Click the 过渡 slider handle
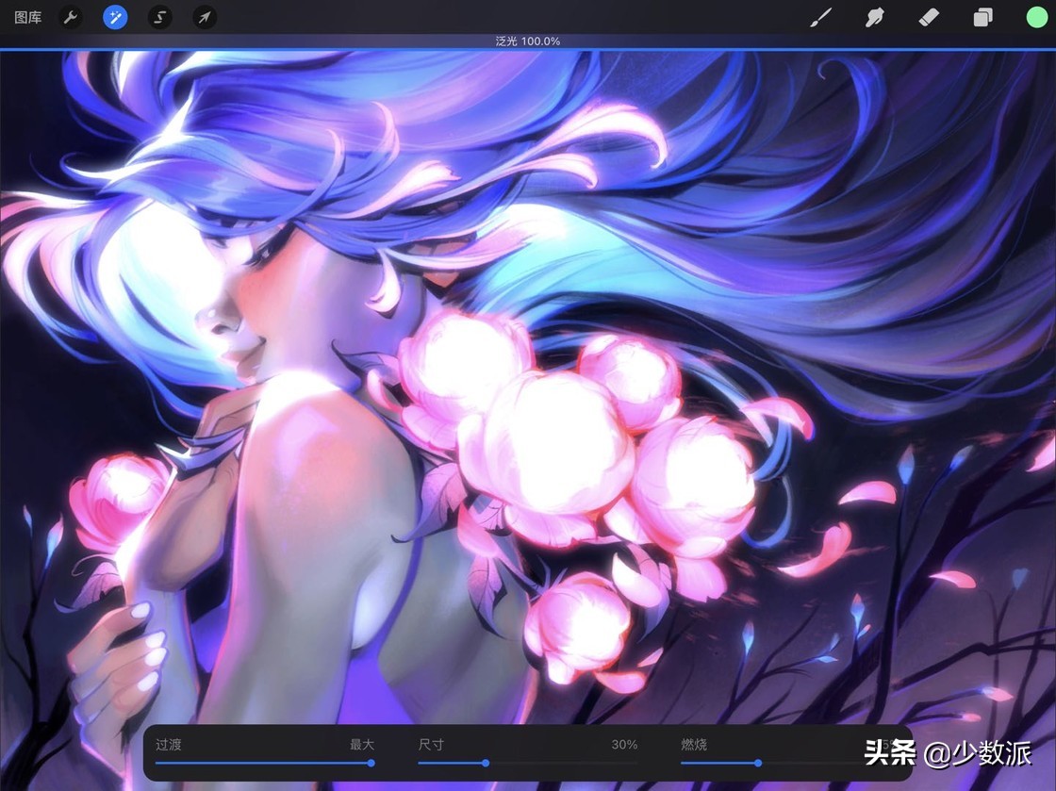This screenshot has height=791, width=1056. tap(371, 763)
